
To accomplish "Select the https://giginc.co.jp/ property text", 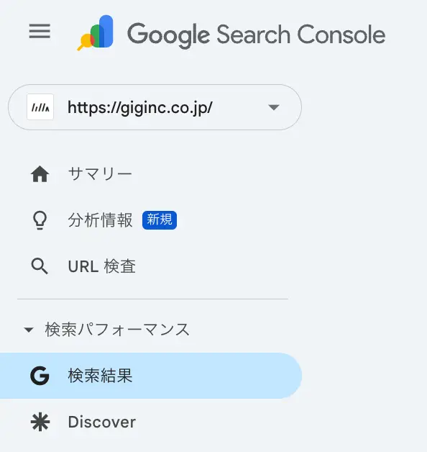I will [140, 107].
